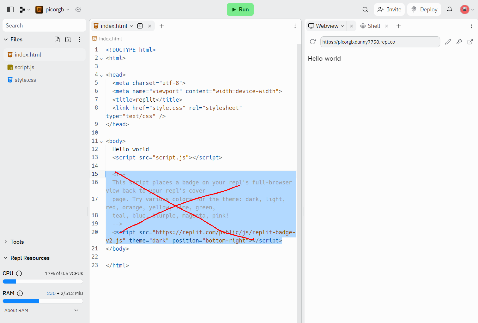The width and height of the screenshot is (478, 323).
Task: Open the cloud sync status icon
Action: point(78,9)
